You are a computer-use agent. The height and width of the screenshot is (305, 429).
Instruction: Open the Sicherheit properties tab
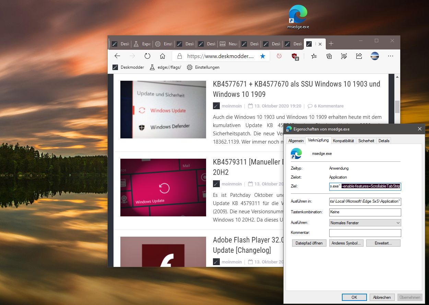[x=366, y=141]
